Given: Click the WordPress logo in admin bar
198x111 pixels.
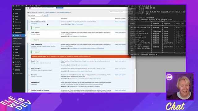Looking at the screenshot, I should [x=13, y=6].
